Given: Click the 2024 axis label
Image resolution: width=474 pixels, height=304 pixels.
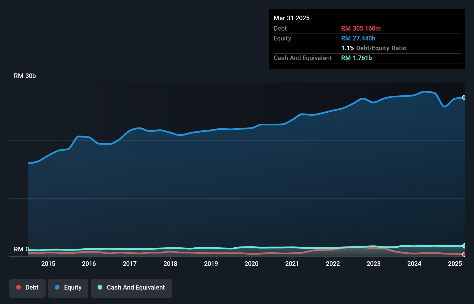Looking at the screenshot, I should (414, 264).
